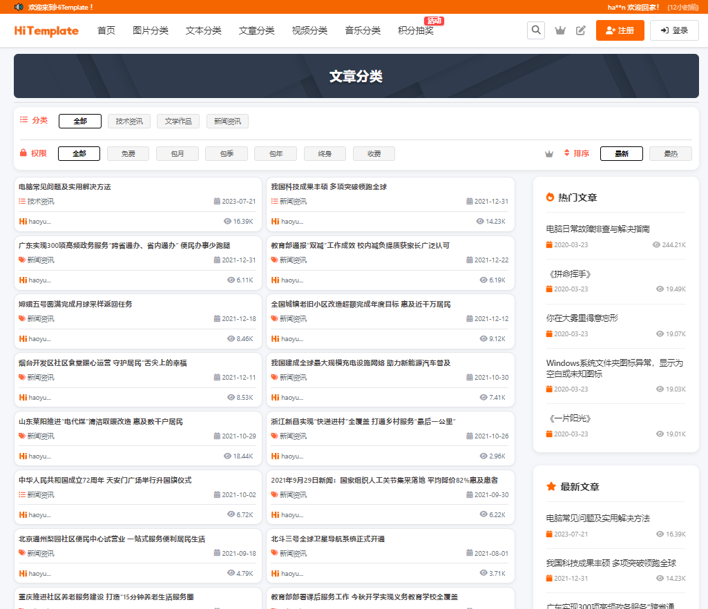This screenshot has width=708, height=609.
Task: Open hot article 电脑日常故障排查与解决指南
Action: point(598,229)
